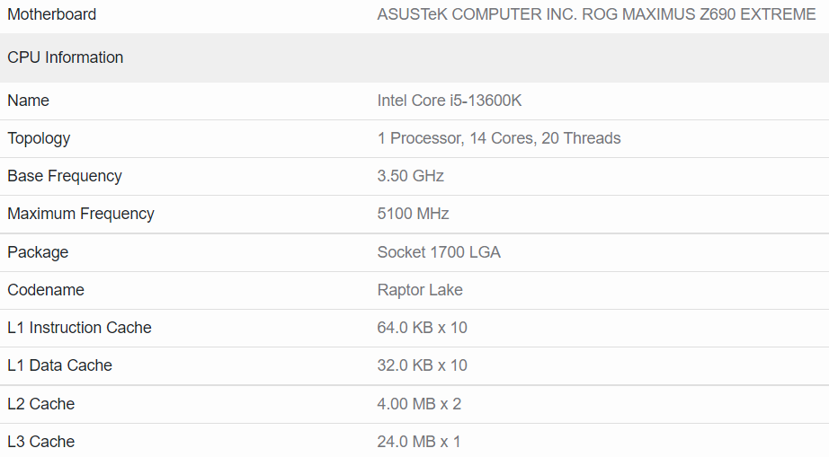Click the Motherboard row label

(x=51, y=14)
